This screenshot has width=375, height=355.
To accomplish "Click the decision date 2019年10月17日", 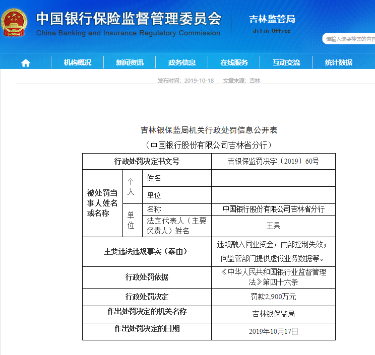I will pyautogui.click(x=273, y=332).
